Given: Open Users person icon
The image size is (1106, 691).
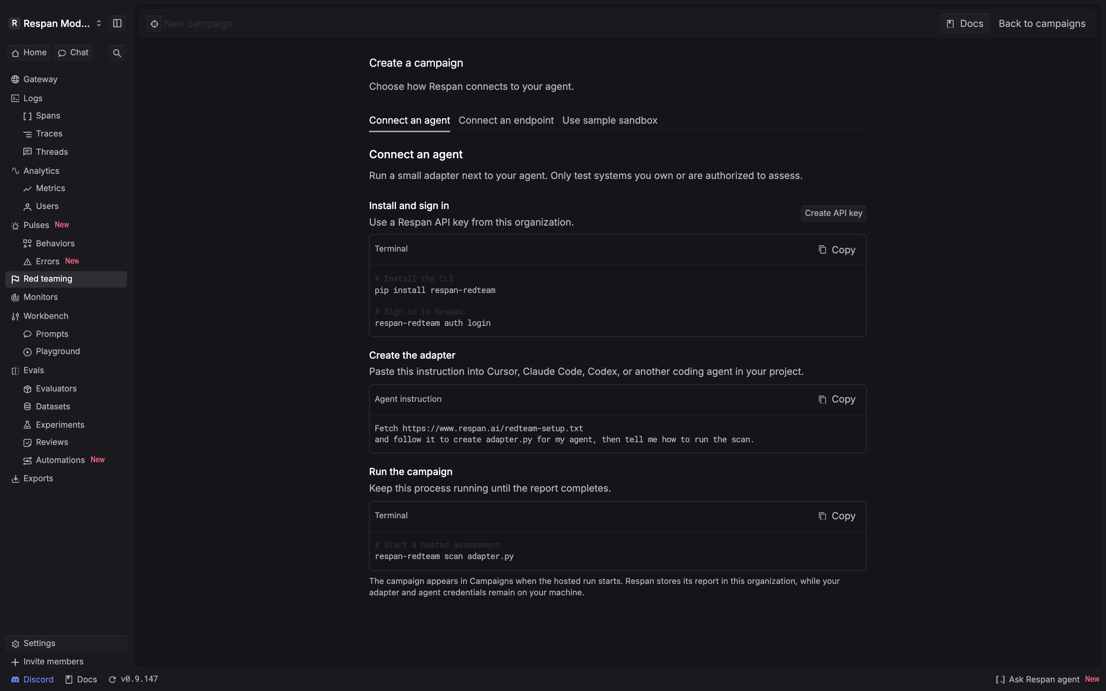Looking at the screenshot, I should pos(27,207).
